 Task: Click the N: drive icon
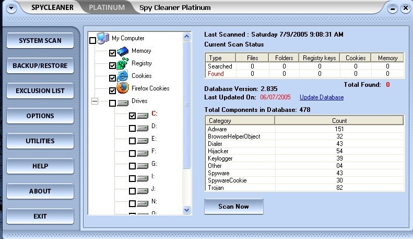point(143,203)
